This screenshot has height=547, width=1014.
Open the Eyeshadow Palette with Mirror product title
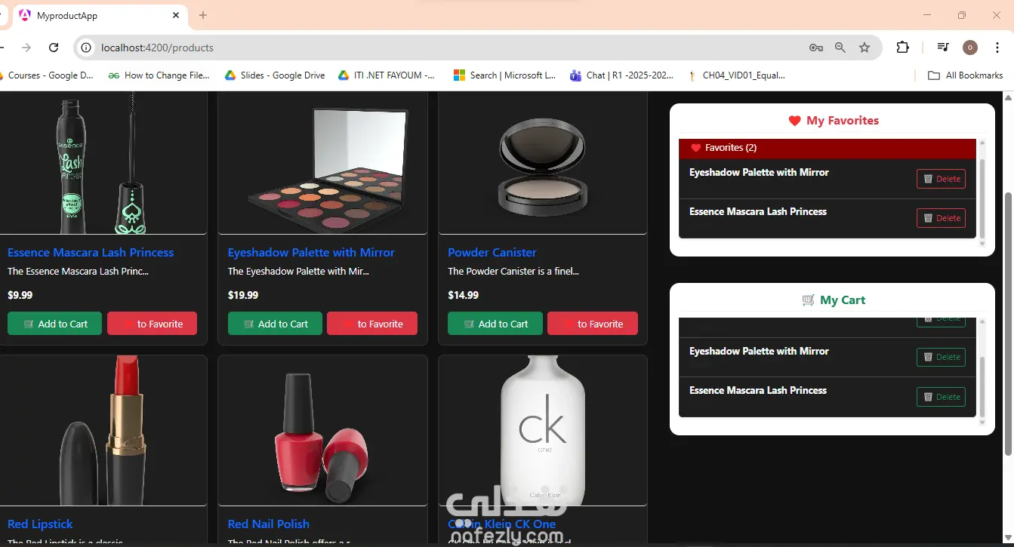(x=311, y=253)
